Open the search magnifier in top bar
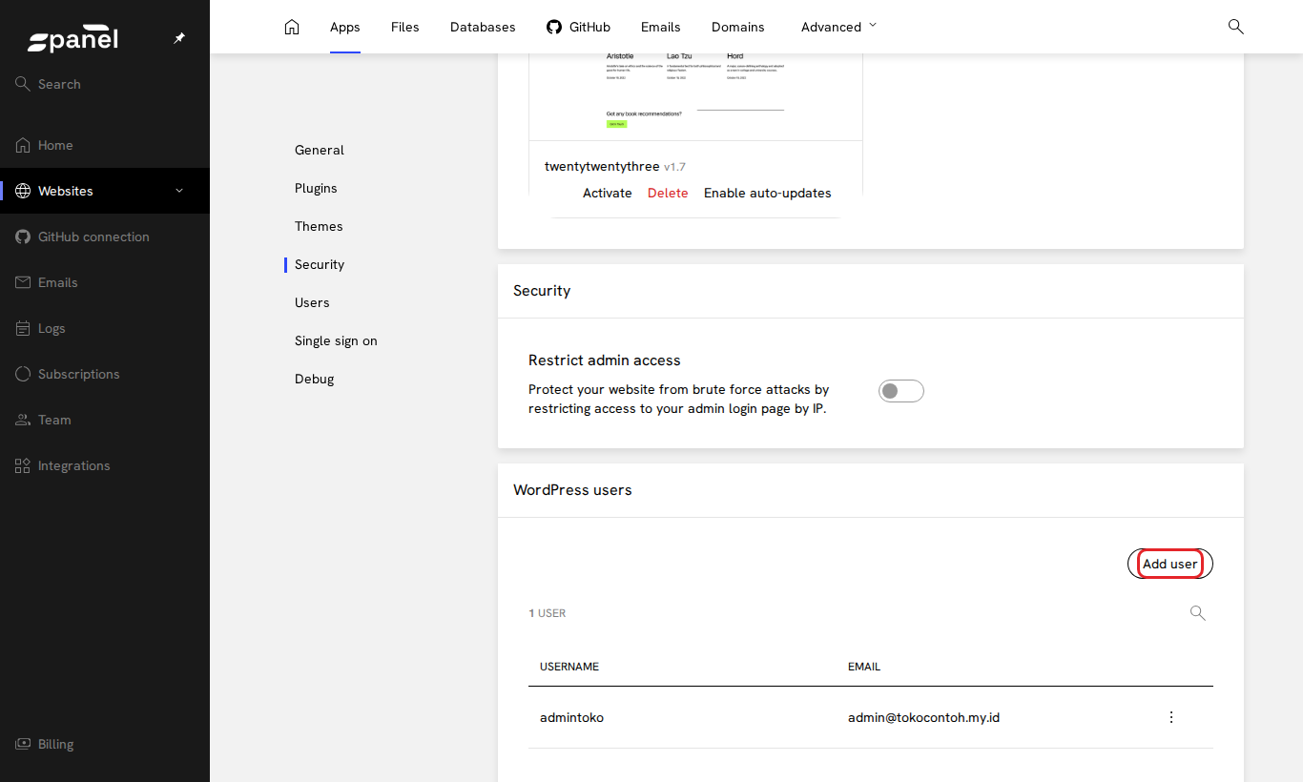Viewport: 1303px width, 782px height. (1235, 27)
